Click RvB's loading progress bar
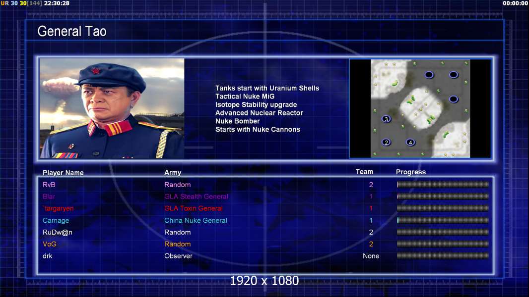Viewport: 529px width, 297px height. click(443, 184)
